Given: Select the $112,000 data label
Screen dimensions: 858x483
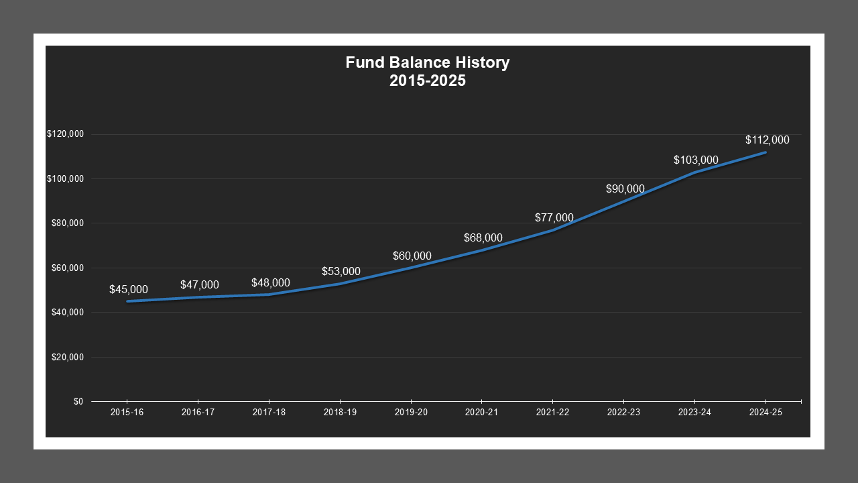Looking at the screenshot, I should [768, 140].
